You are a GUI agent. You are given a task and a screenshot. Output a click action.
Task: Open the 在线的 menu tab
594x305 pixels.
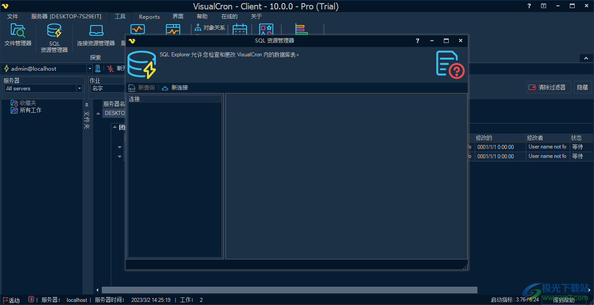click(230, 17)
